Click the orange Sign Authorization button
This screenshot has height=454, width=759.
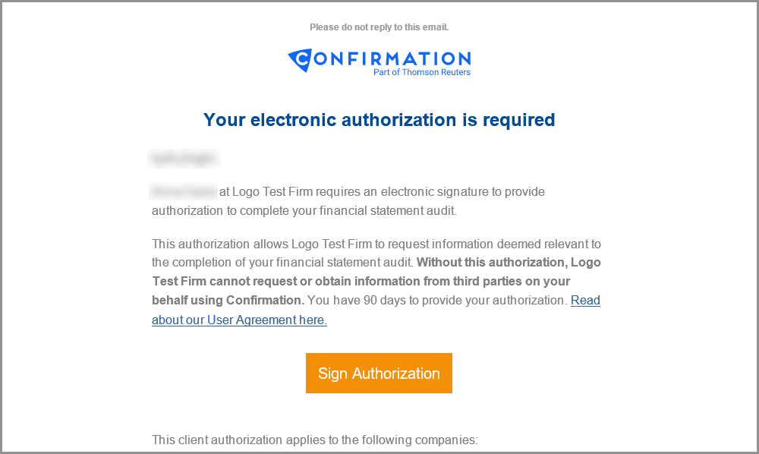pos(379,373)
